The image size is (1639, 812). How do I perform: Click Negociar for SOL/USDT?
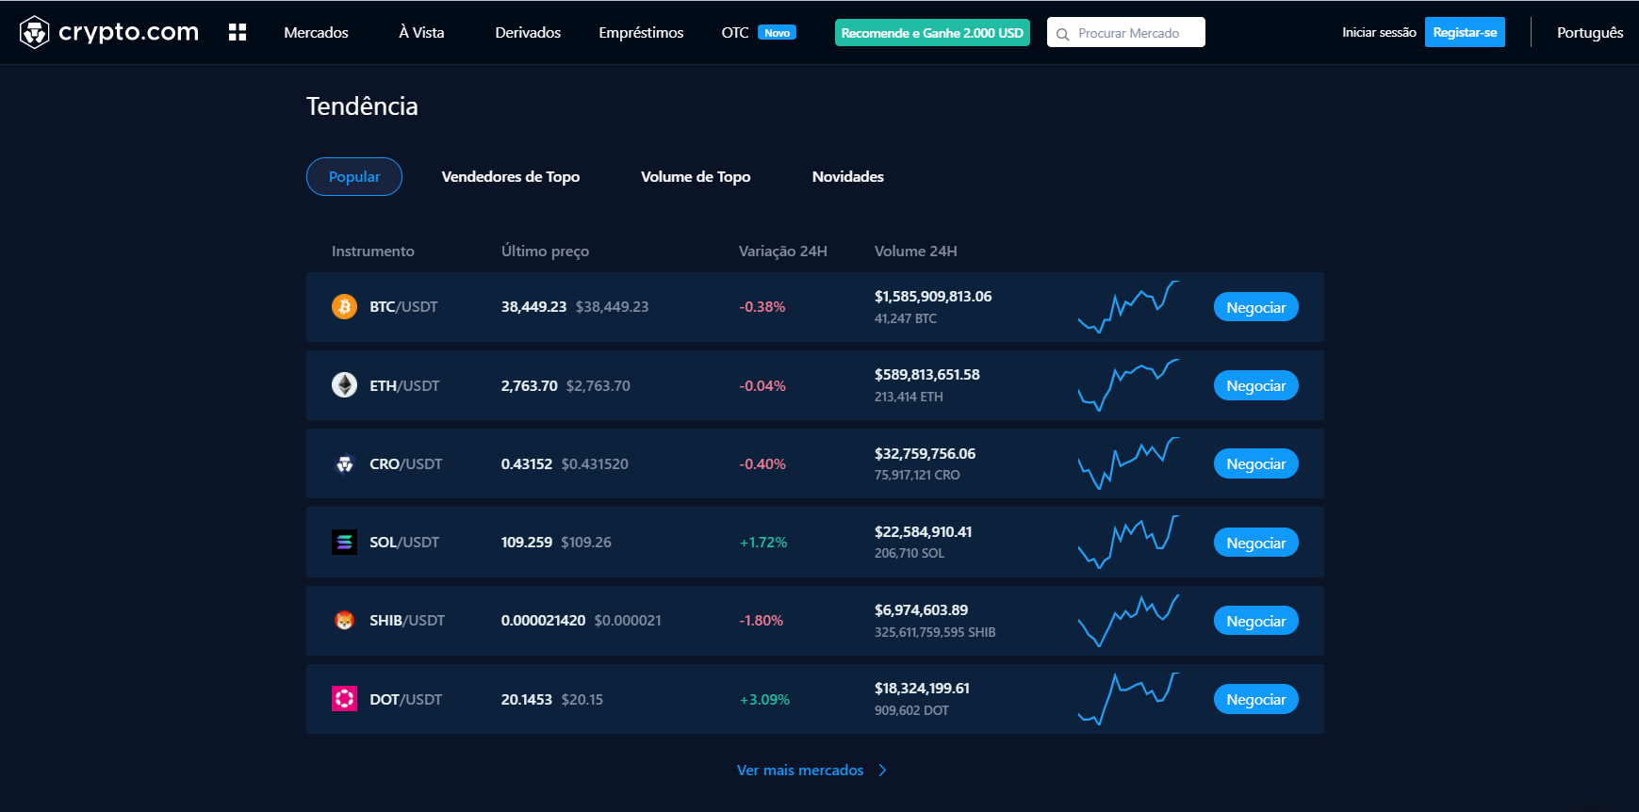pyautogui.click(x=1256, y=543)
